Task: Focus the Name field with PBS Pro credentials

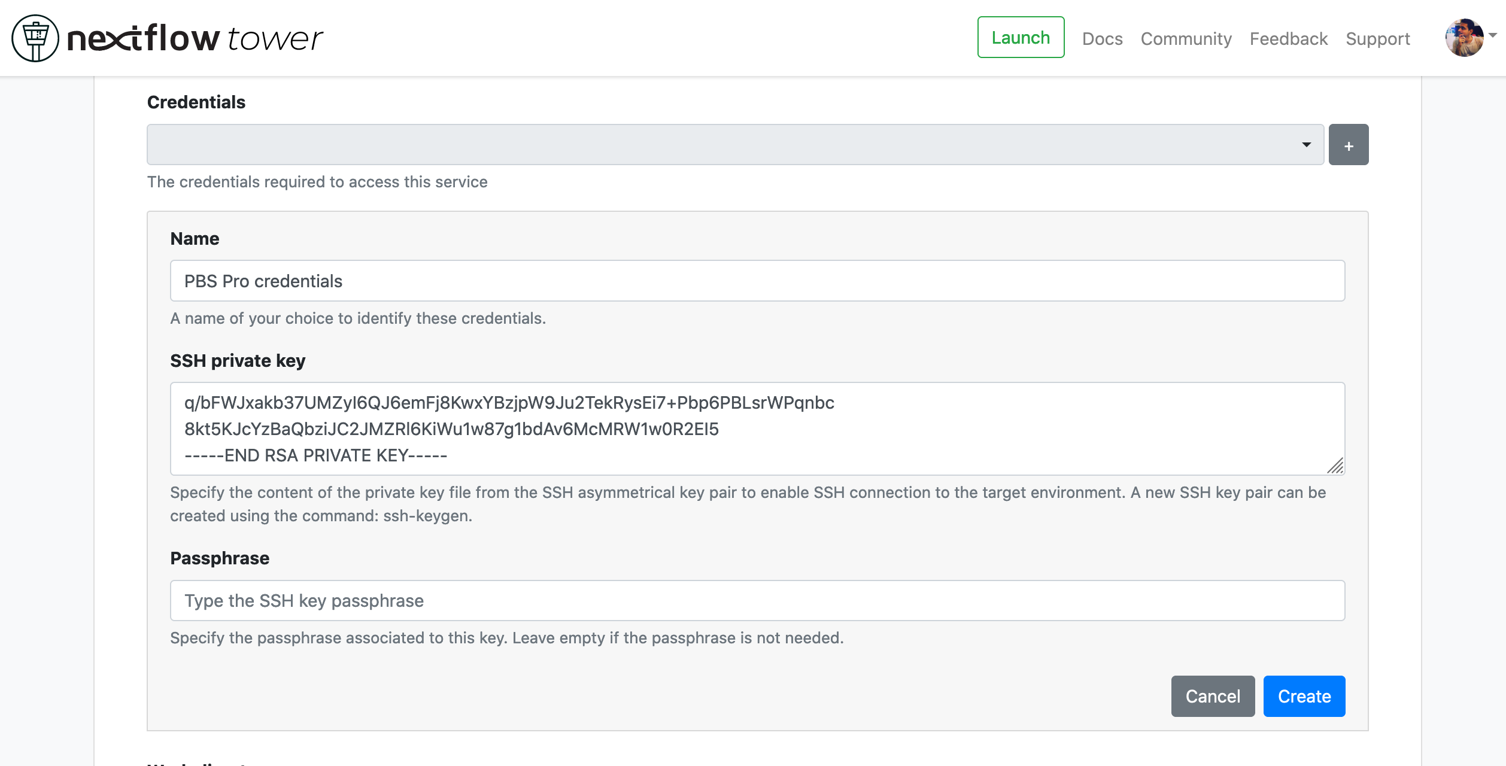Action: click(x=757, y=281)
